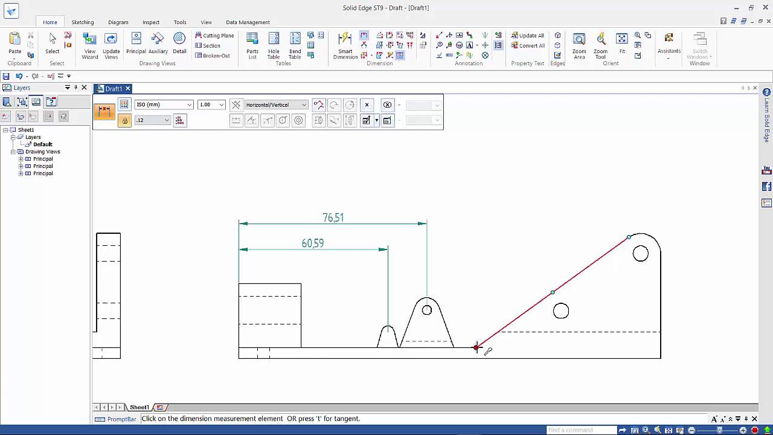Click the Broken-Out button

coord(213,56)
